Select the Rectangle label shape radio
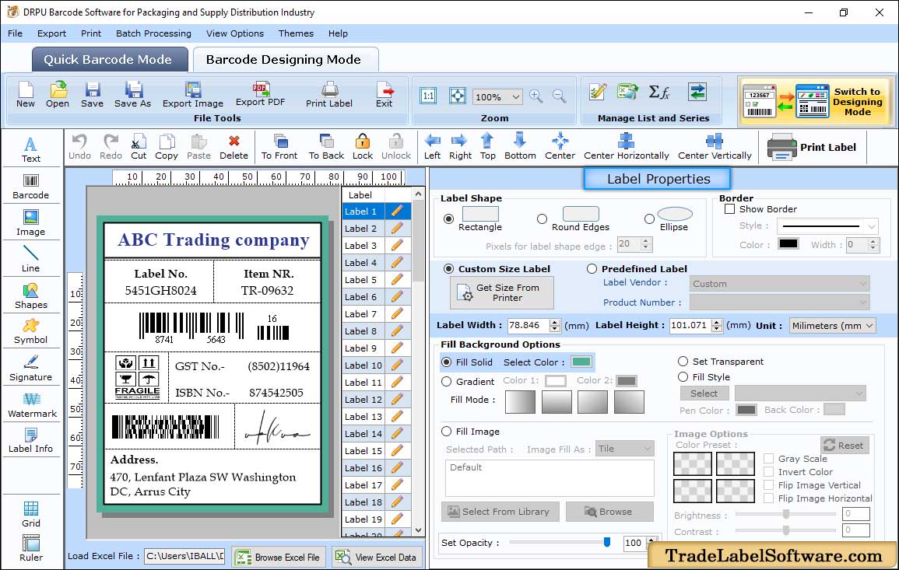 (448, 219)
